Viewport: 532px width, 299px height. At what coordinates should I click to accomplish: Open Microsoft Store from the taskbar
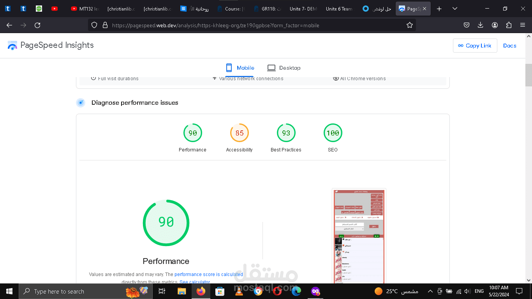click(220, 291)
